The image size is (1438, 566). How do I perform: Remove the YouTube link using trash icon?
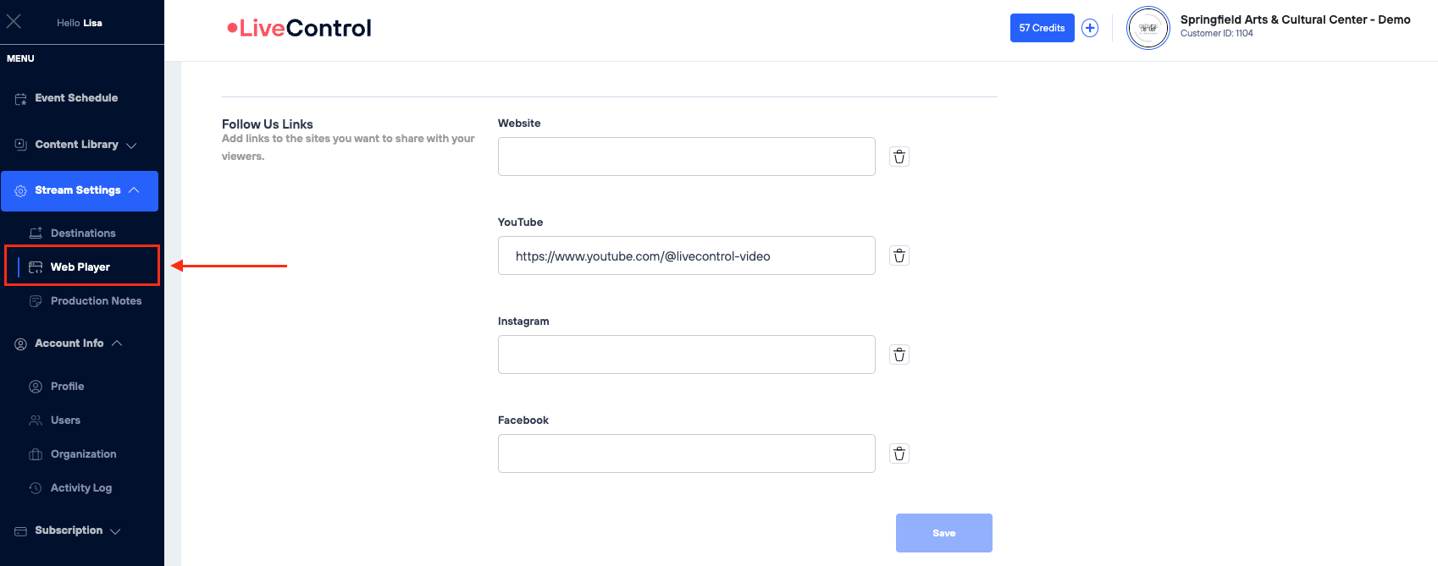click(899, 256)
